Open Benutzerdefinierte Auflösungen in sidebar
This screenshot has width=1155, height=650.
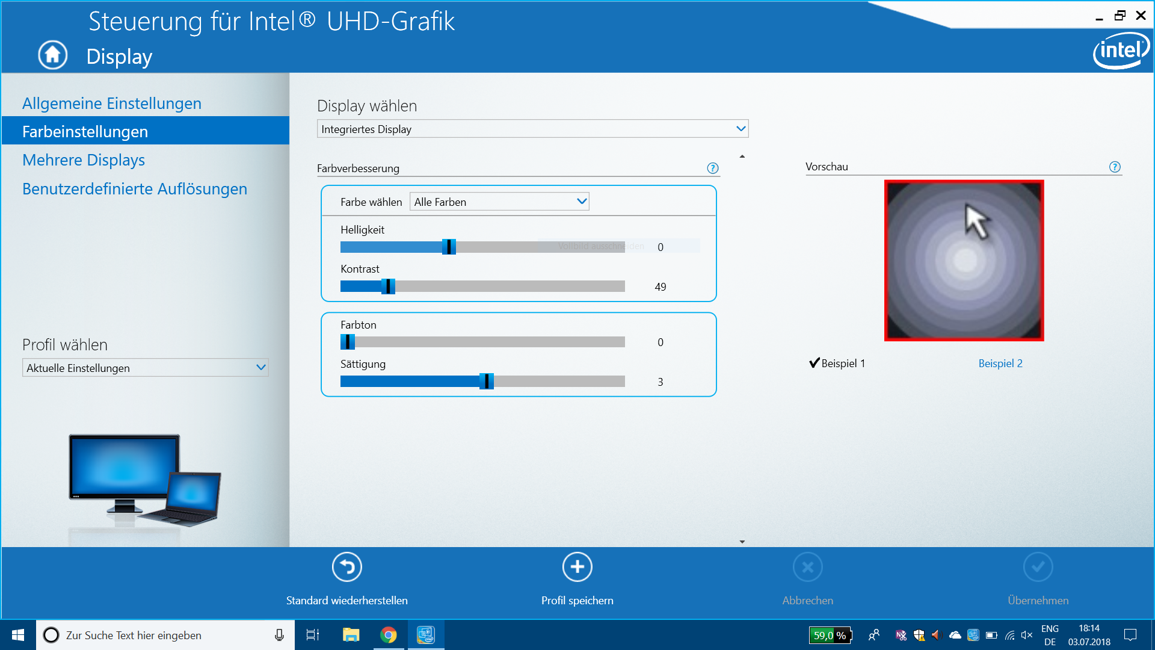tap(135, 189)
